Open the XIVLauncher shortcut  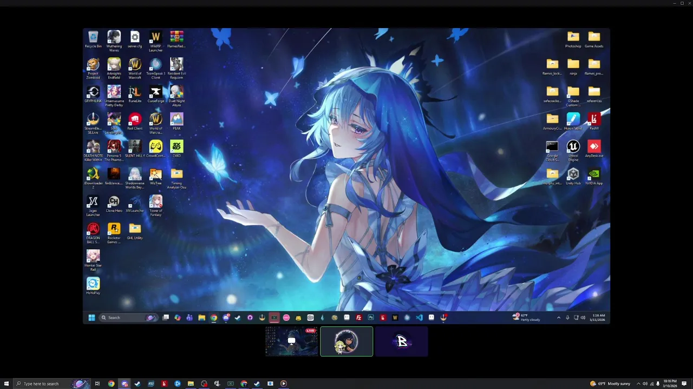[135, 204]
